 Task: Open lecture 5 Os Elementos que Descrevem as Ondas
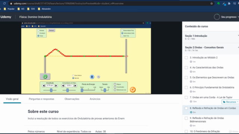coord(212,77)
